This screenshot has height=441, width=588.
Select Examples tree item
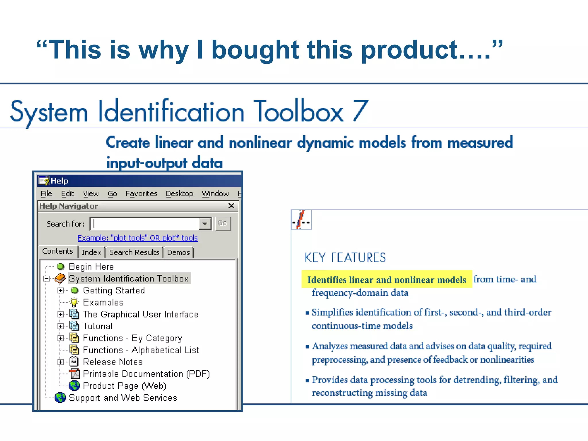[x=103, y=302]
